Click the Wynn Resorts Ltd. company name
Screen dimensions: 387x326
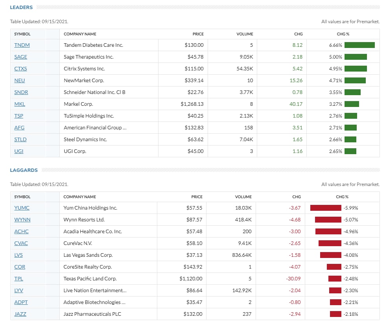click(x=84, y=220)
